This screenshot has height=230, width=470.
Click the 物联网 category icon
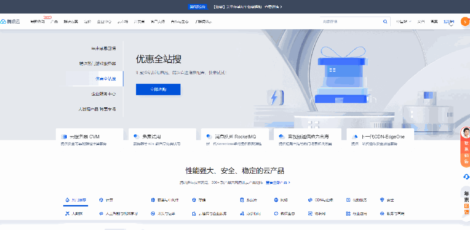pyautogui.click(x=310, y=214)
